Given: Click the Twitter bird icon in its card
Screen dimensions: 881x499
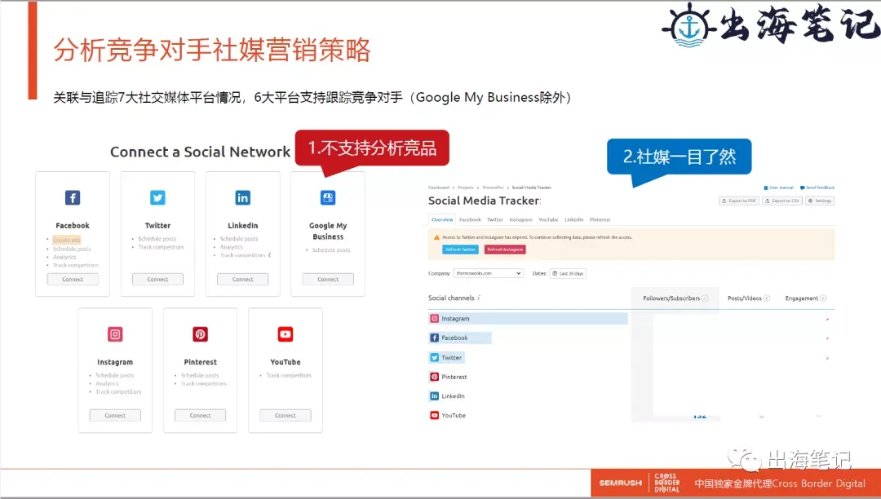Looking at the screenshot, I should tap(158, 197).
